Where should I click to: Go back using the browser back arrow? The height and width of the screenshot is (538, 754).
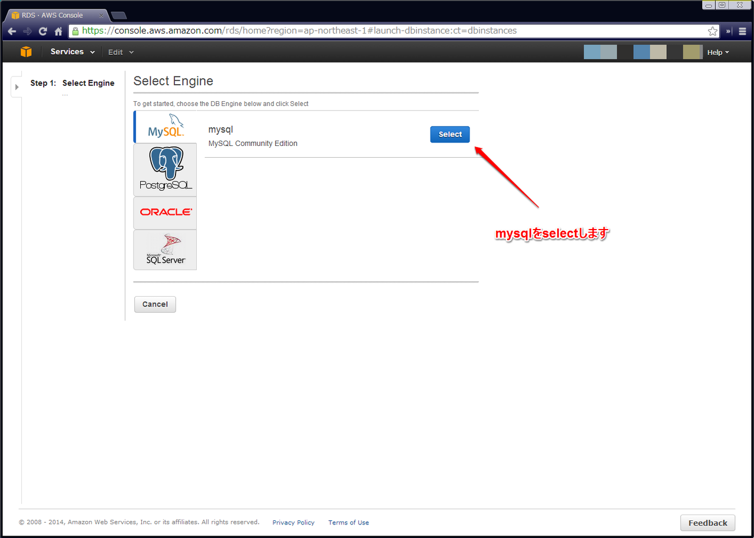pyautogui.click(x=12, y=31)
